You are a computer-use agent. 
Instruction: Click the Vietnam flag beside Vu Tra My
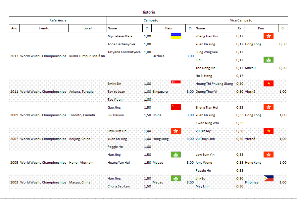click(269, 131)
